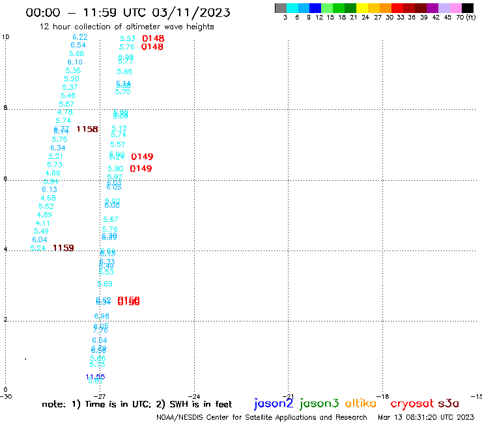Click the 5.66 wave height value
Image resolution: width=482 pixels, height=423 pixels.
(124, 72)
